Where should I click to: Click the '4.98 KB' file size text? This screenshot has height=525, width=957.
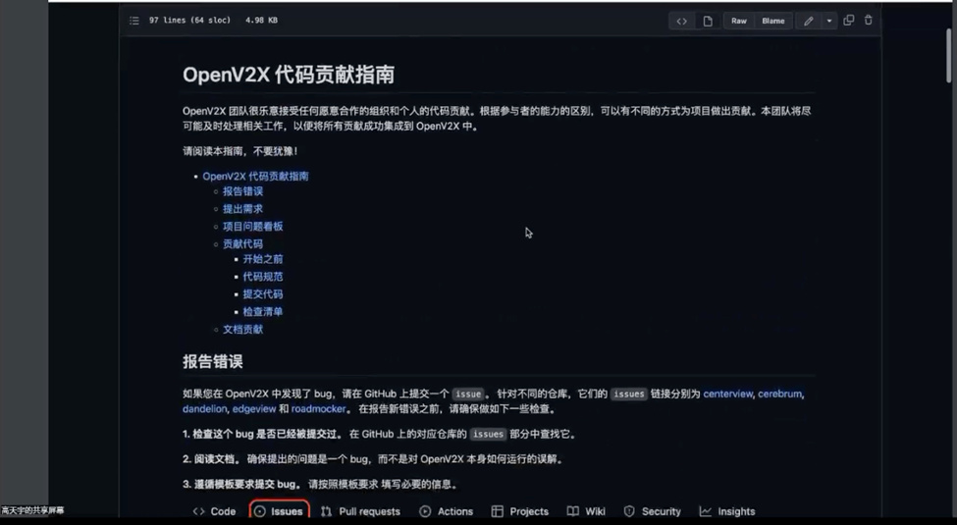click(261, 21)
